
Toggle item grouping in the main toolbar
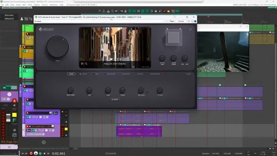[x=134, y=11]
